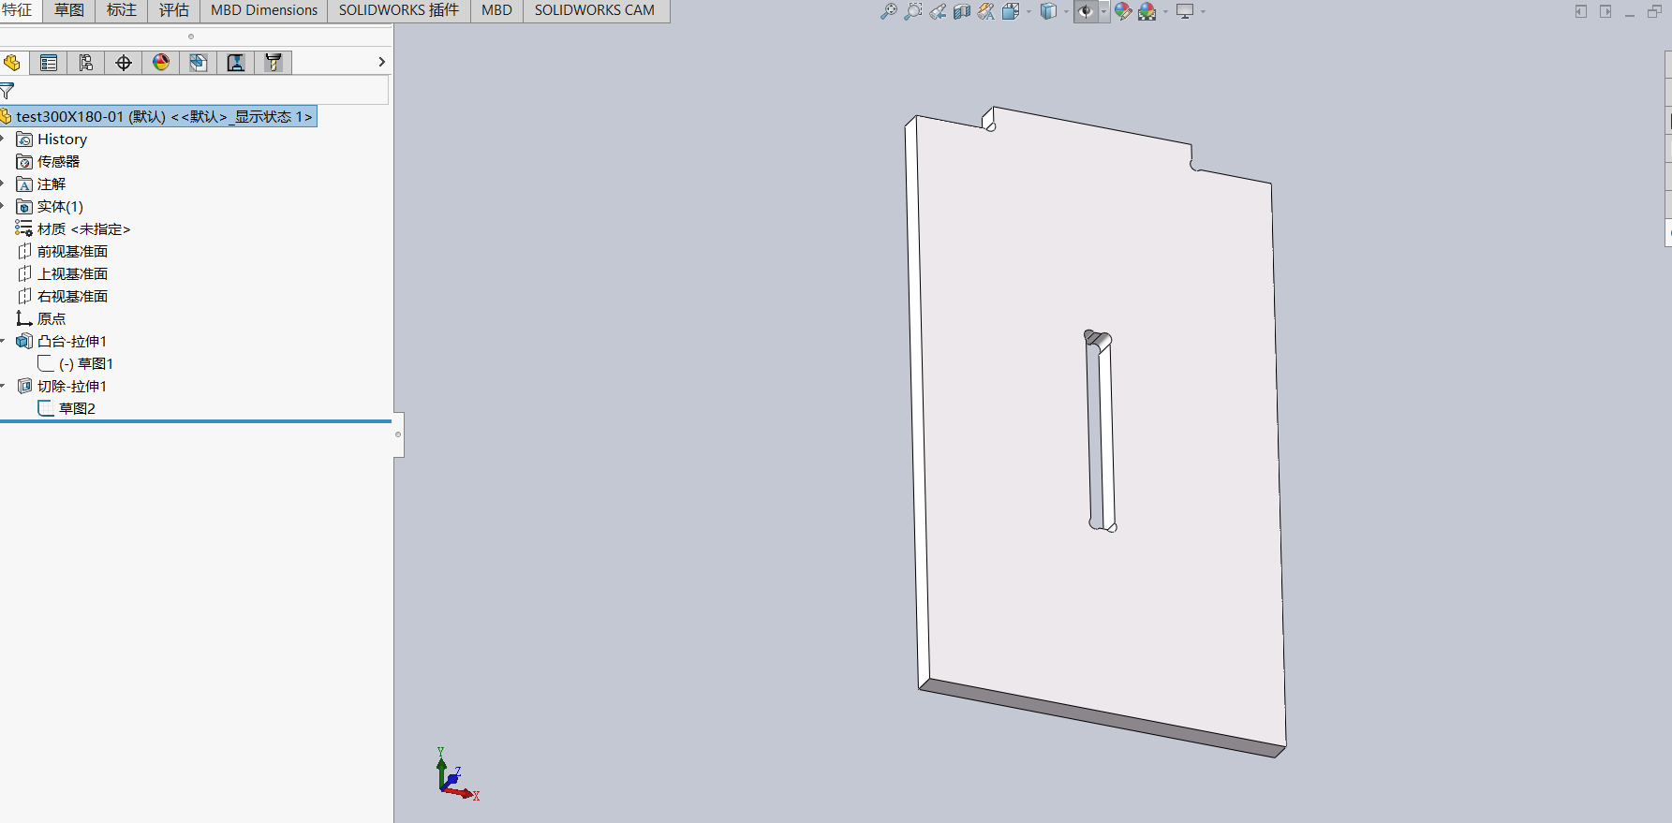Click the Edit Appearance color-ball icon
This screenshot has width=1672, height=823.
1123,11
